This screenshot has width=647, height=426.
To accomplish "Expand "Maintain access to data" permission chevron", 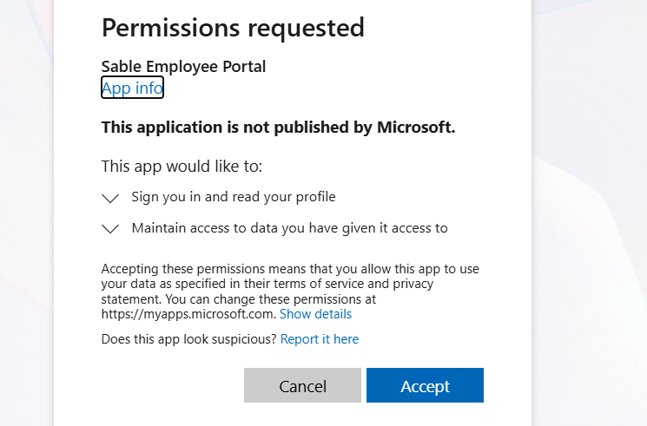I will [110, 228].
